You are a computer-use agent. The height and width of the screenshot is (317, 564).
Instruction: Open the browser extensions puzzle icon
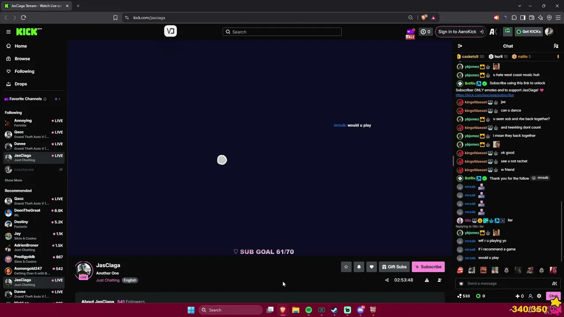[514, 18]
